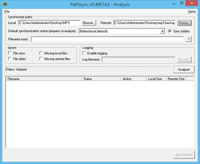Open the File menu

tap(7, 11)
